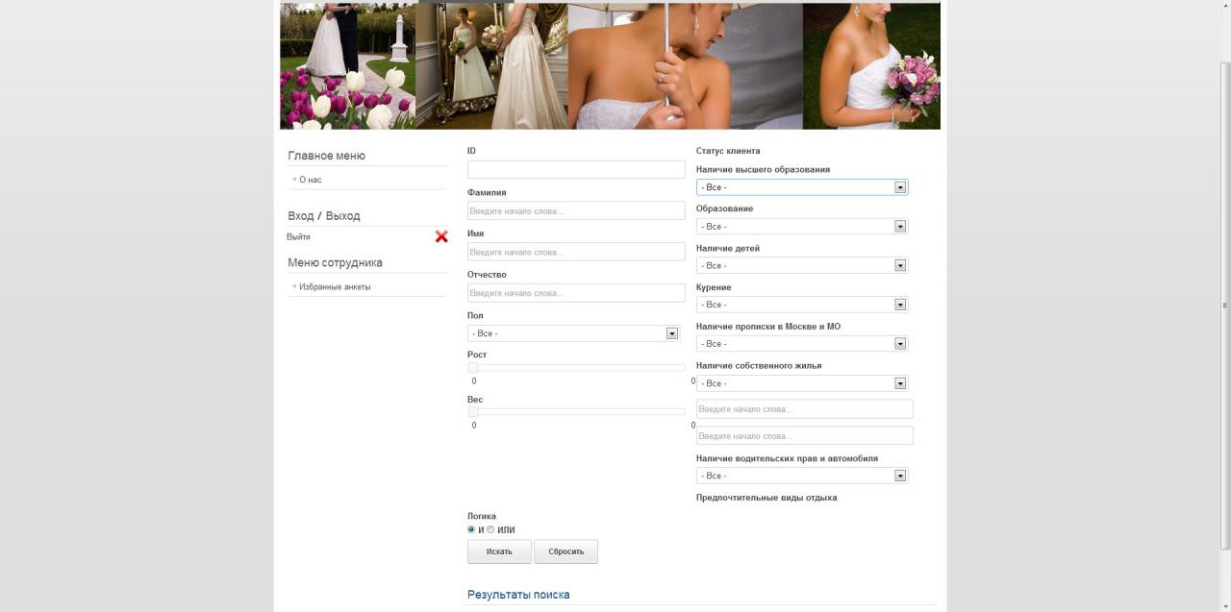Open the Образование dropdown

(801, 227)
